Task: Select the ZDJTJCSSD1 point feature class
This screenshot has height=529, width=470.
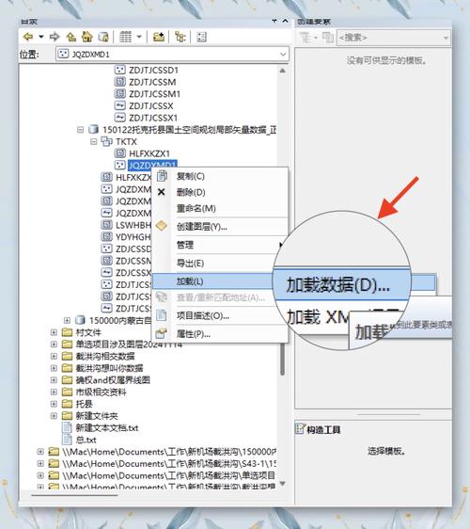Action: pos(147,71)
